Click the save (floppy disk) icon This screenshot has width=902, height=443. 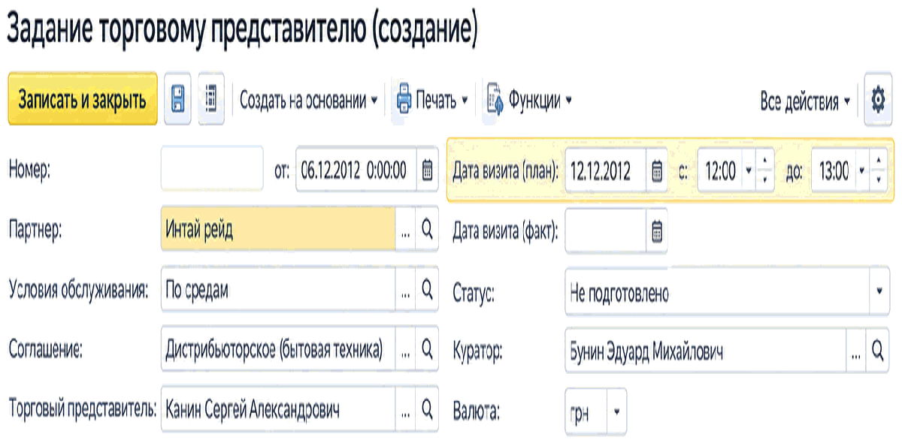(x=177, y=99)
